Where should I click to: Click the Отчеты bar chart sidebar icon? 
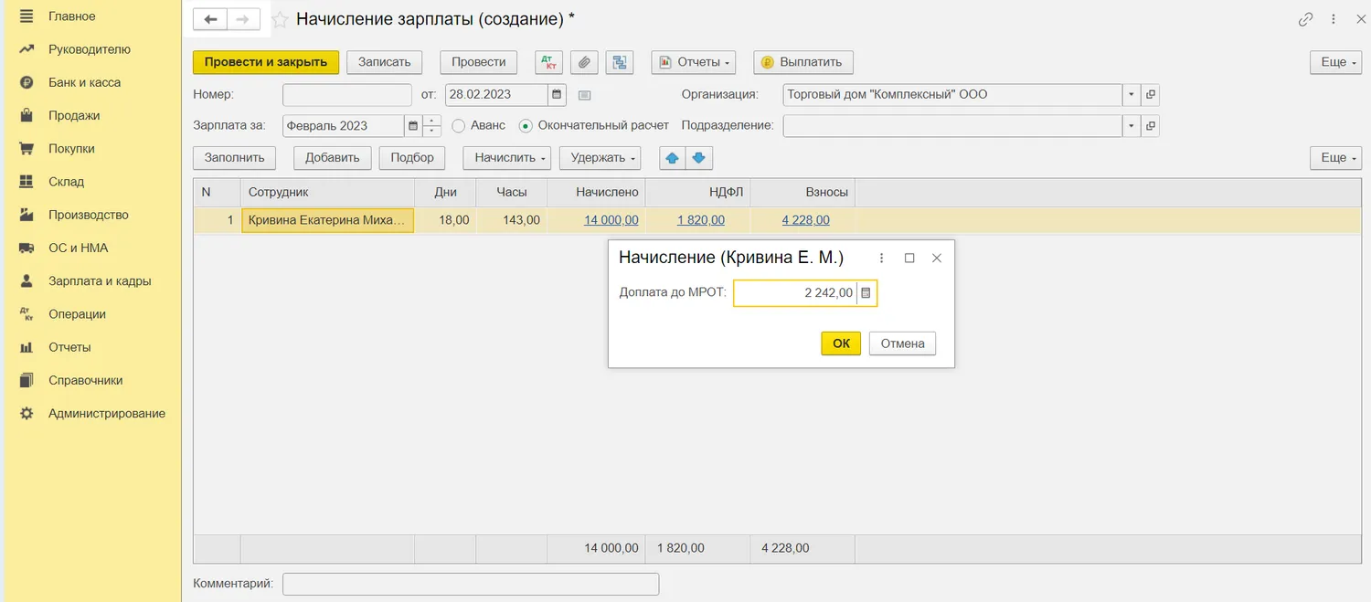[27, 347]
